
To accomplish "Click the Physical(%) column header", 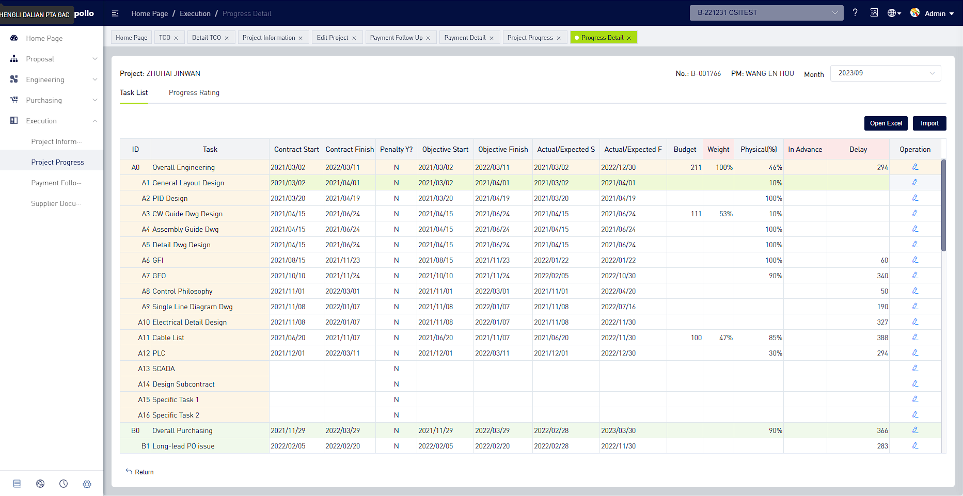I will [759, 149].
